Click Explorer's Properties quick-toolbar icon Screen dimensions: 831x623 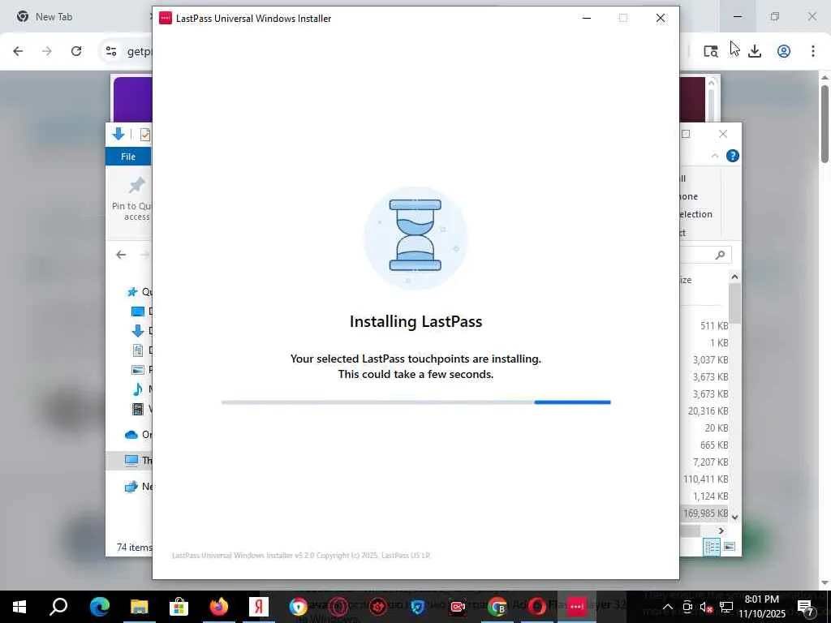tap(145, 134)
